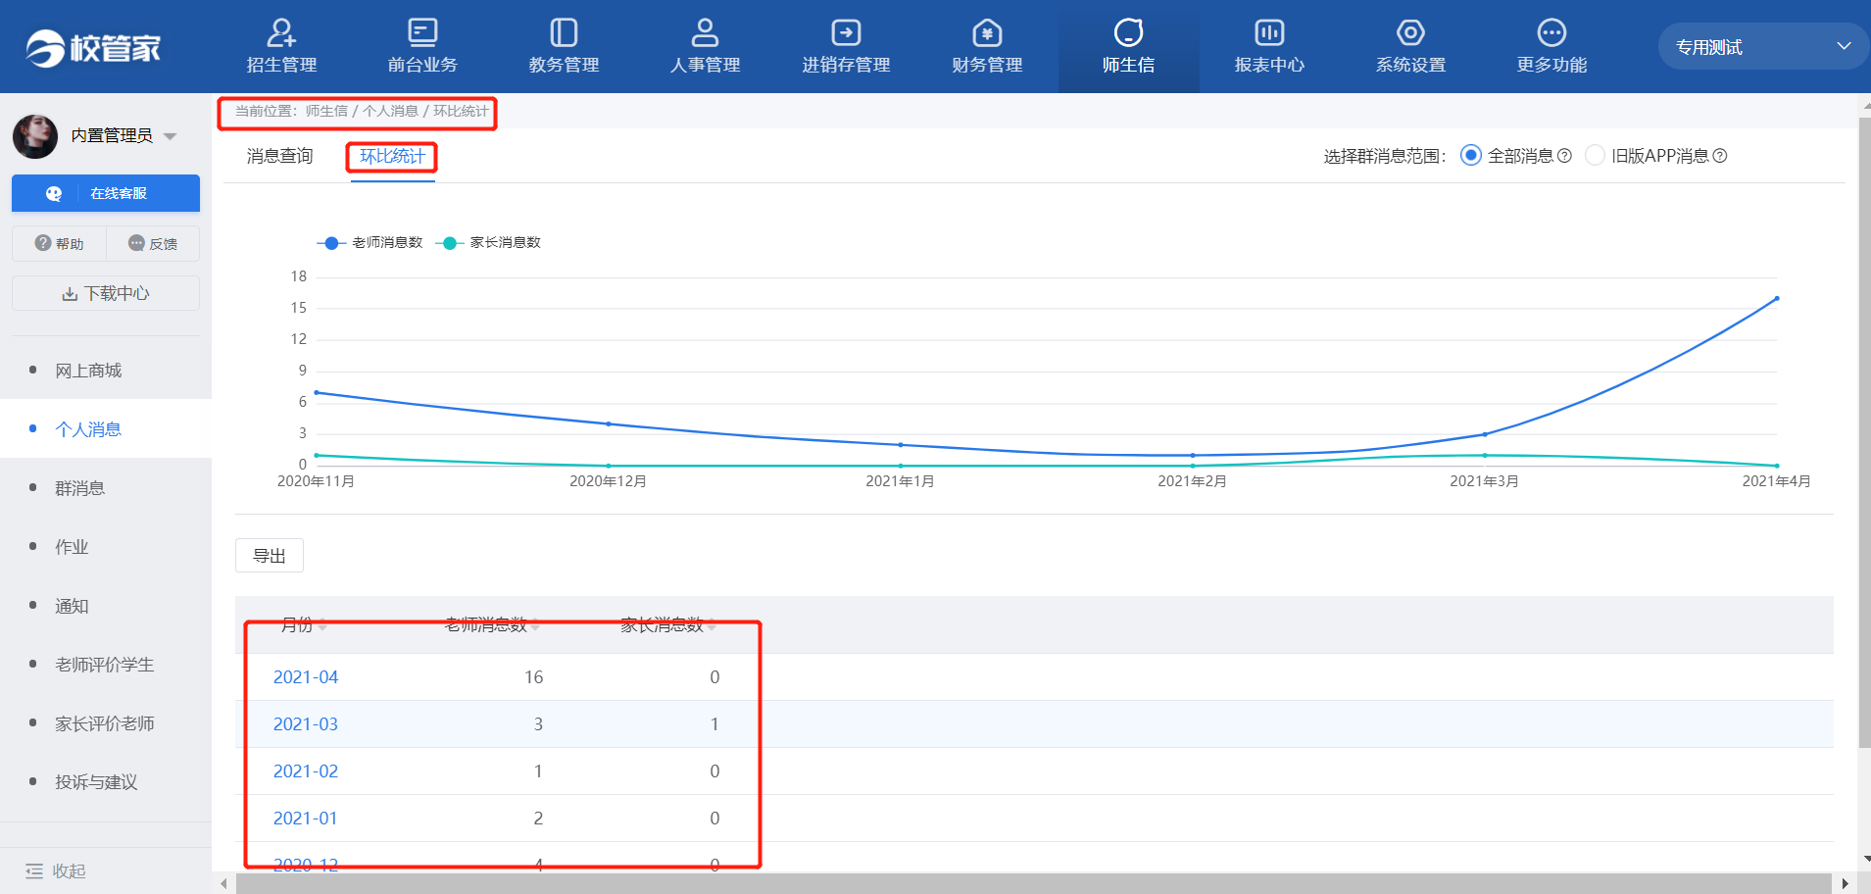Click the 16 value in the 2021-04 row
1871x894 pixels.
tap(533, 677)
